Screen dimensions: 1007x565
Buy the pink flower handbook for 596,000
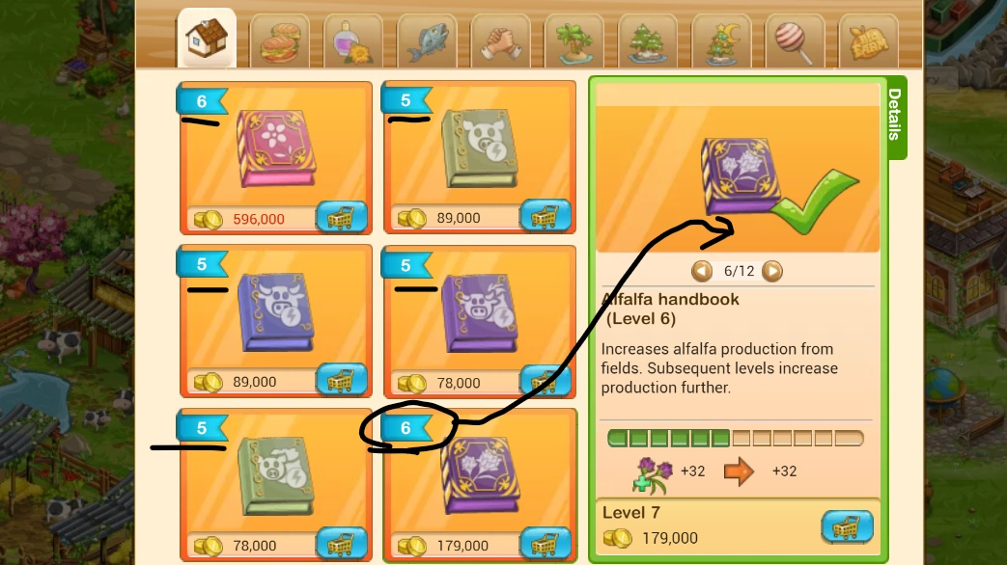341,217
